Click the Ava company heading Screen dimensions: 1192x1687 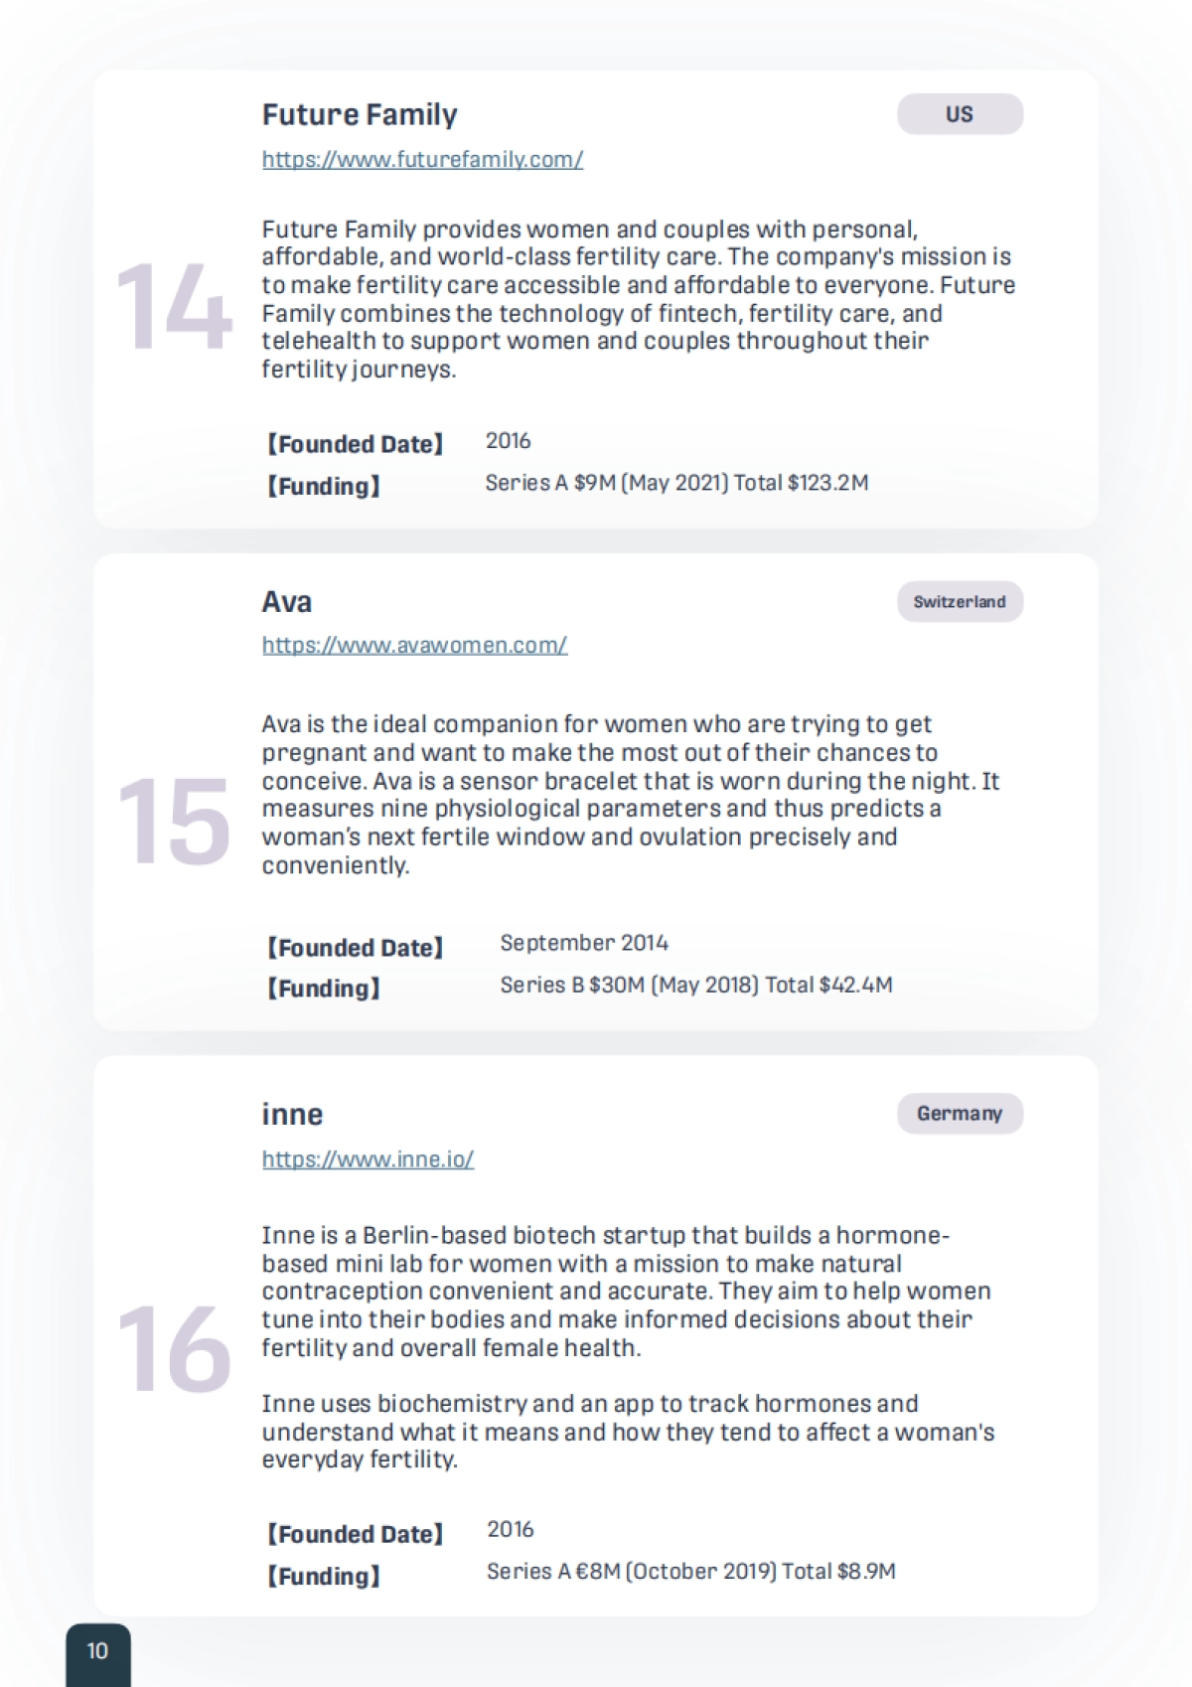(287, 602)
